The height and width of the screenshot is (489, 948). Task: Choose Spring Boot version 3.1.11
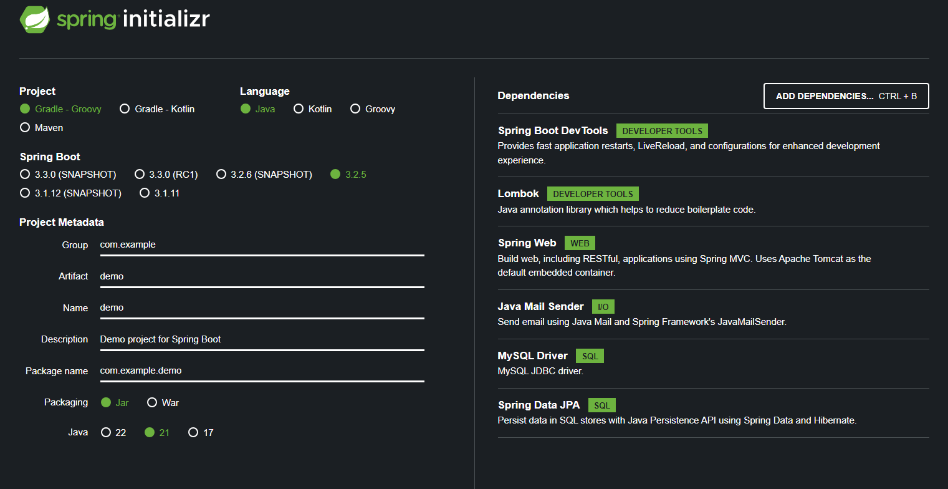[160, 193]
